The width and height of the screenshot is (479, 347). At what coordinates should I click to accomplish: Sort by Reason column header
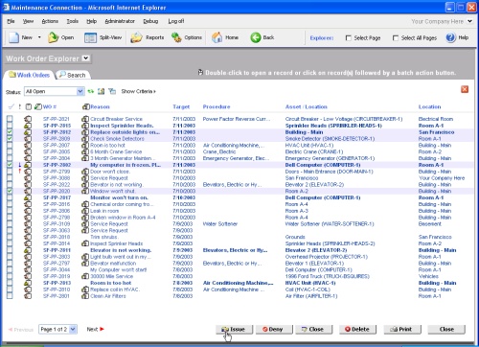point(100,106)
